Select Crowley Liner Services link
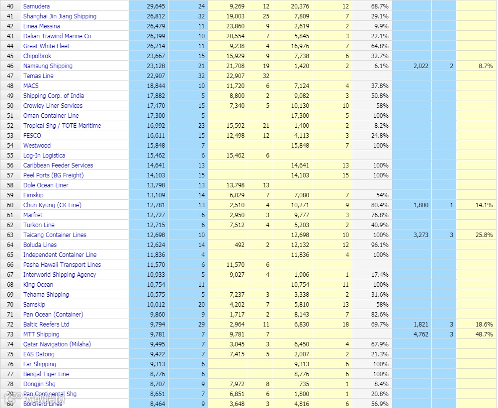The width and height of the screenshot is (498, 408). click(x=53, y=106)
